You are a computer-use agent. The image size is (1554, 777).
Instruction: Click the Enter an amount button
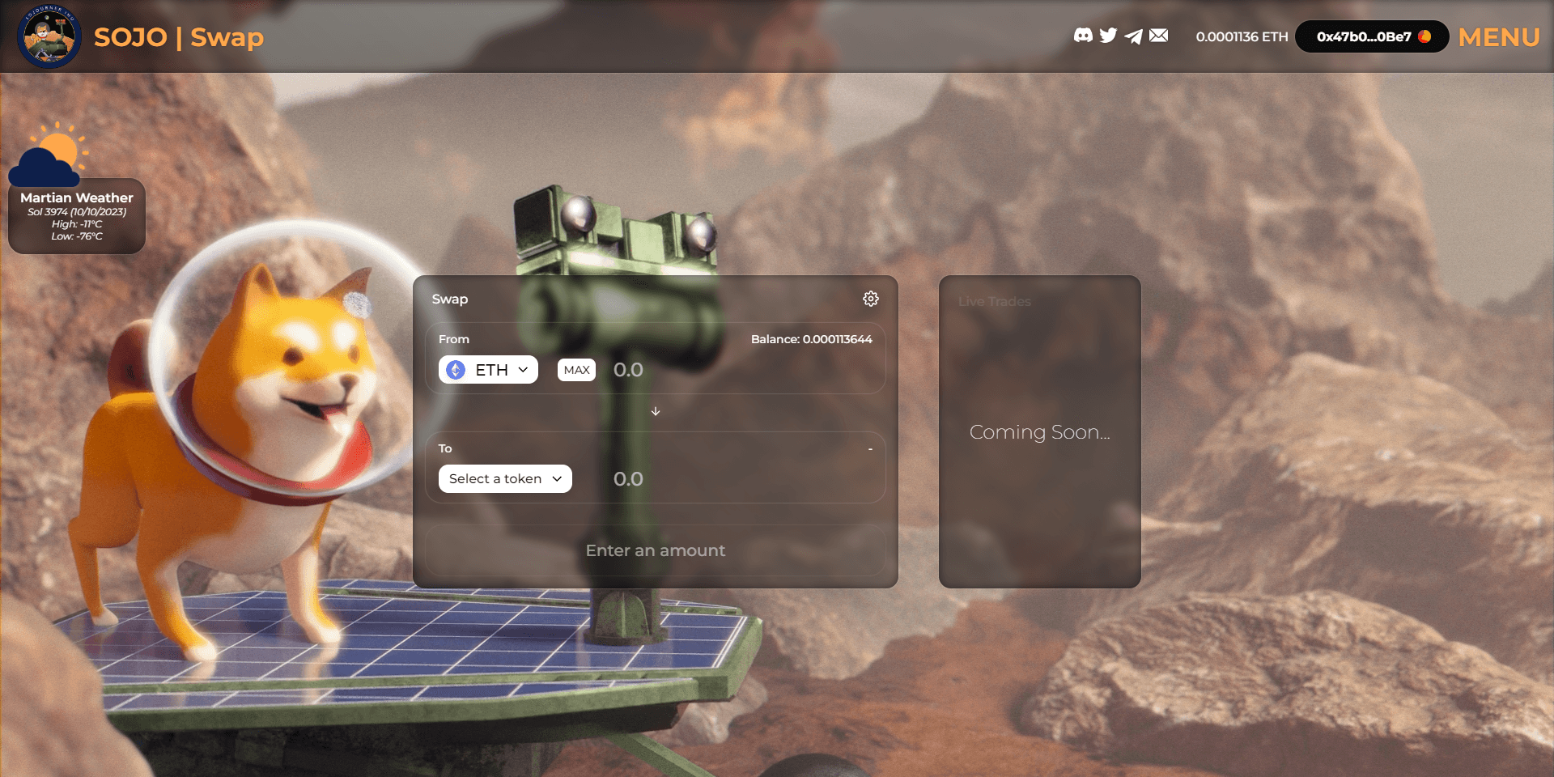coord(656,550)
